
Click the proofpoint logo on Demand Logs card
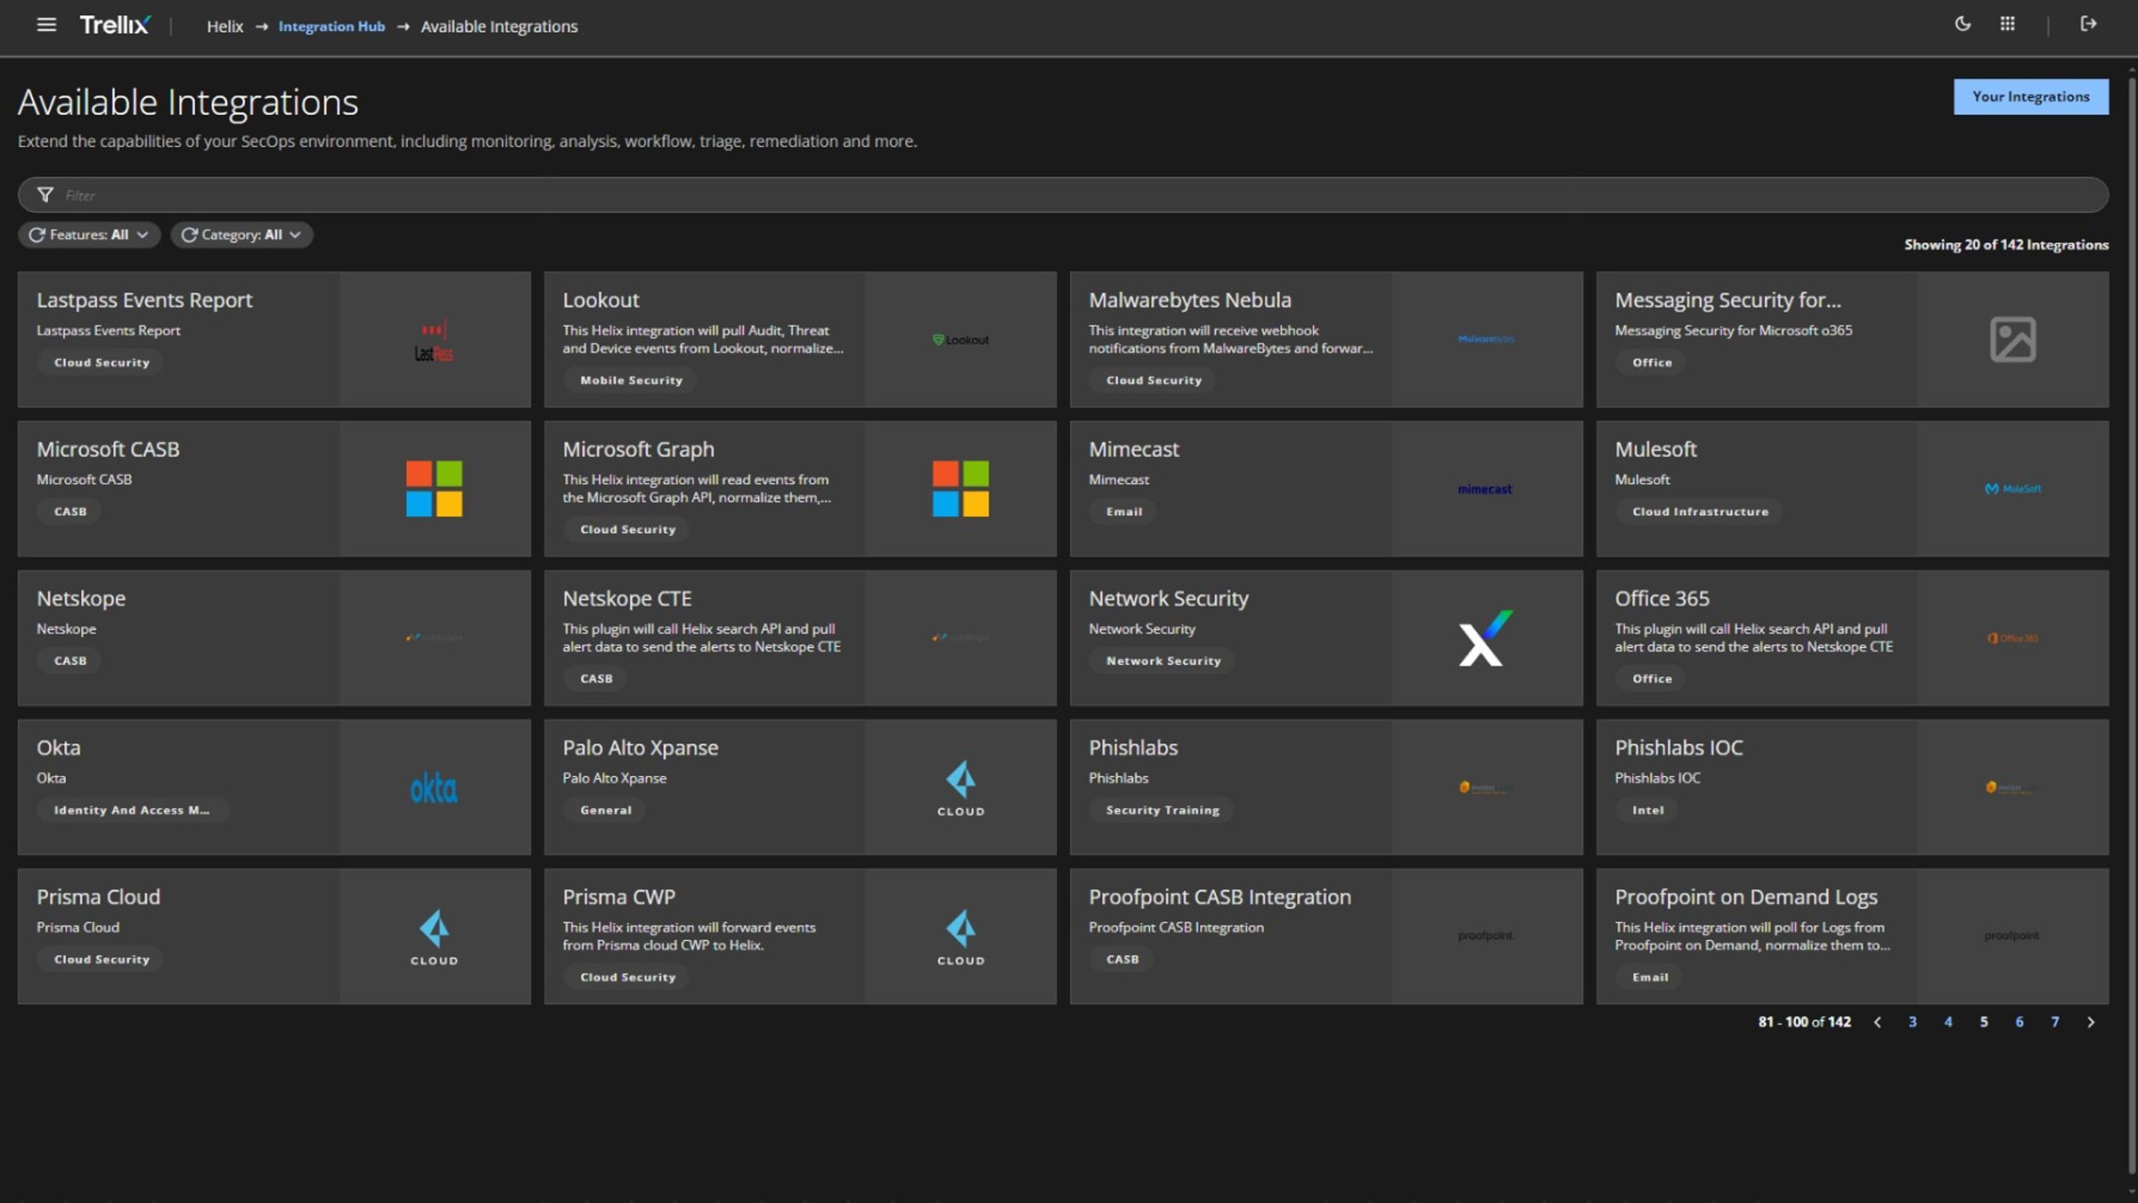[x=2012, y=936]
